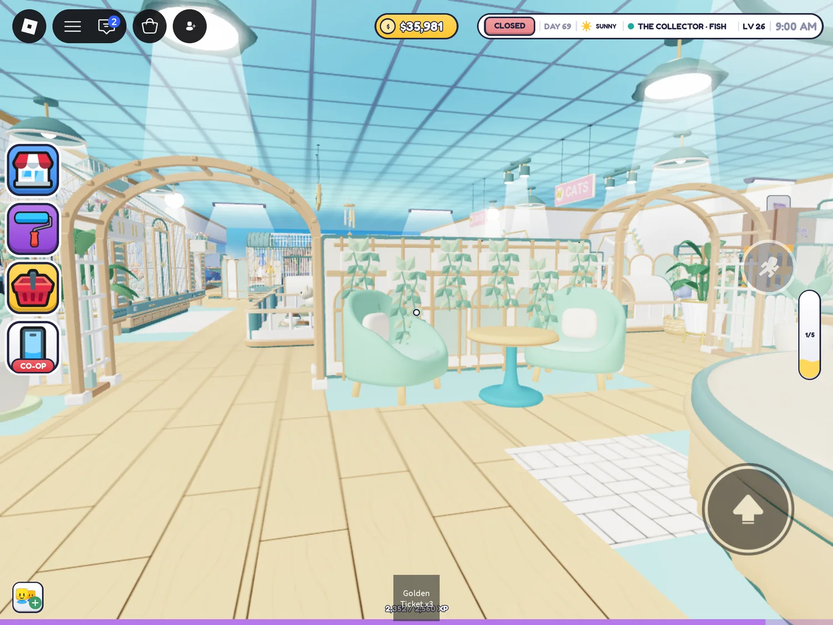Click THE COLLECTOR · FISH quest text

(x=682, y=26)
